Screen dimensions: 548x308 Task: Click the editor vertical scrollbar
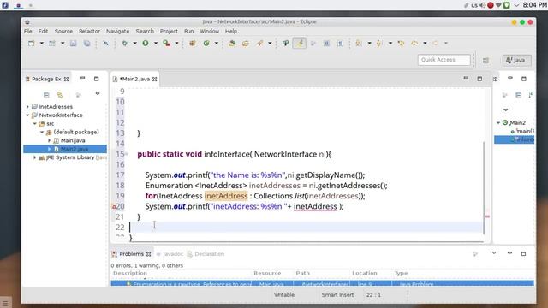pos(484,188)
